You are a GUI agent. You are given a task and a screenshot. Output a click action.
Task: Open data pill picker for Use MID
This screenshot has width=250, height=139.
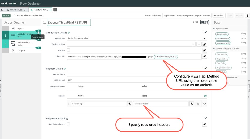pos(204,50)
